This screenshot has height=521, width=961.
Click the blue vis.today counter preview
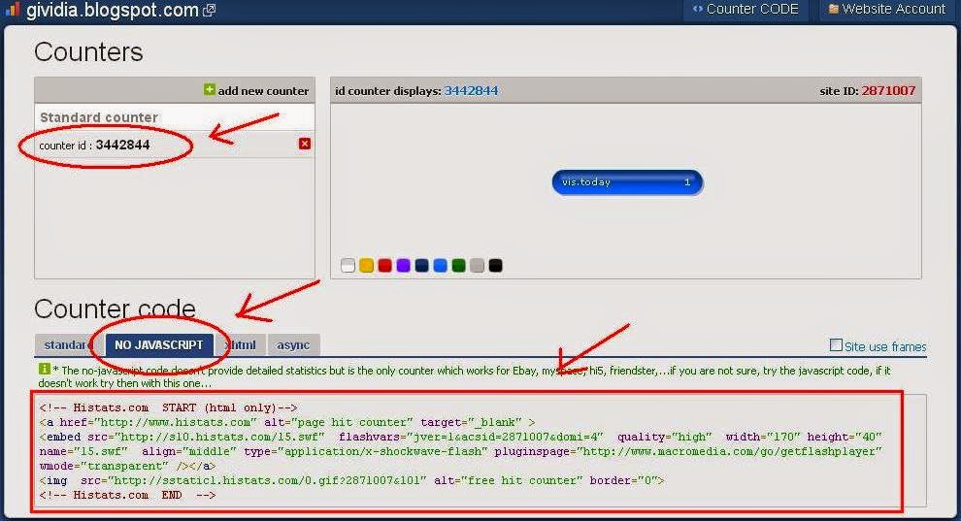[627, 182]
